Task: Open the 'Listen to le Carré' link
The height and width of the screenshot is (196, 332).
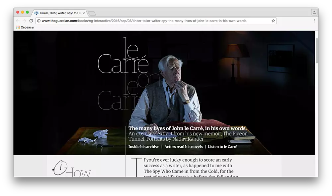Action: coord(222,147)
